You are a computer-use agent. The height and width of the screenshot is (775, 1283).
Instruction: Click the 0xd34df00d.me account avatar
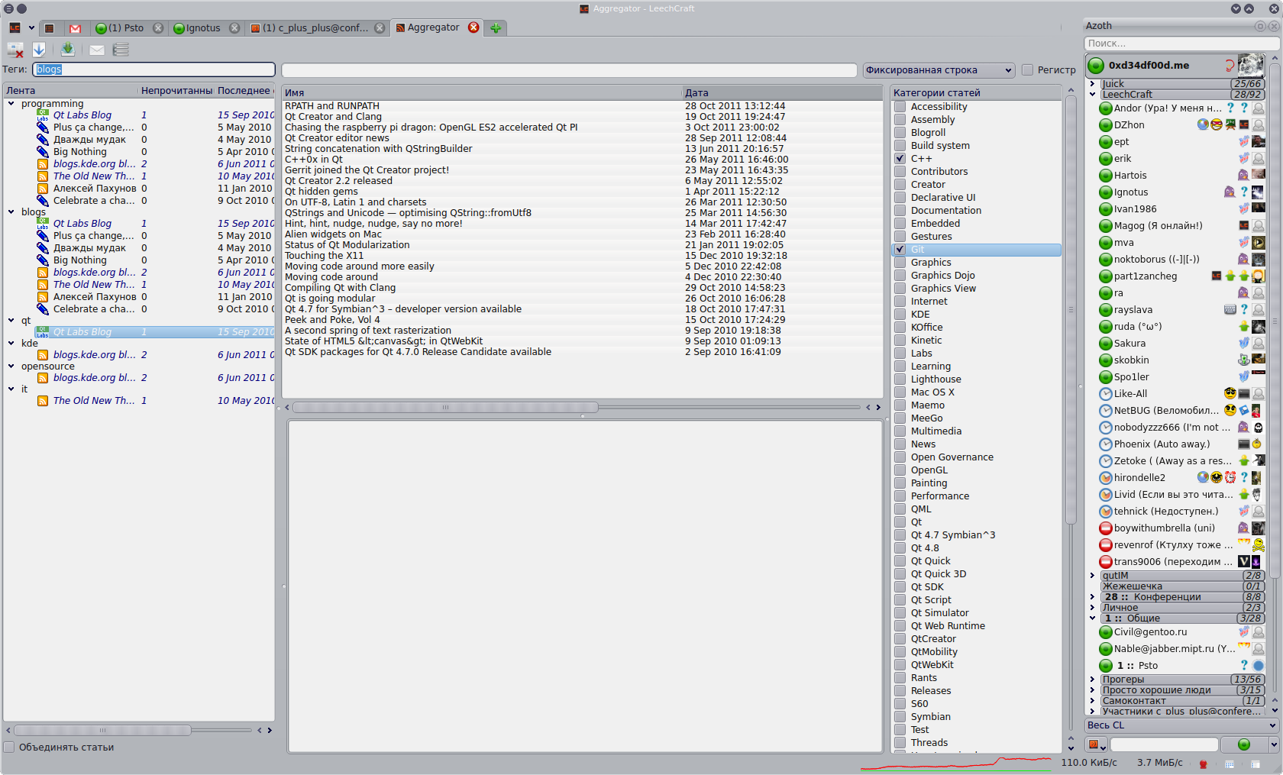(x=1251, y=65)
